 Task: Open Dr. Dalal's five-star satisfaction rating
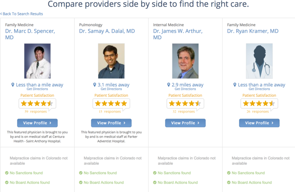click(111, 103)
